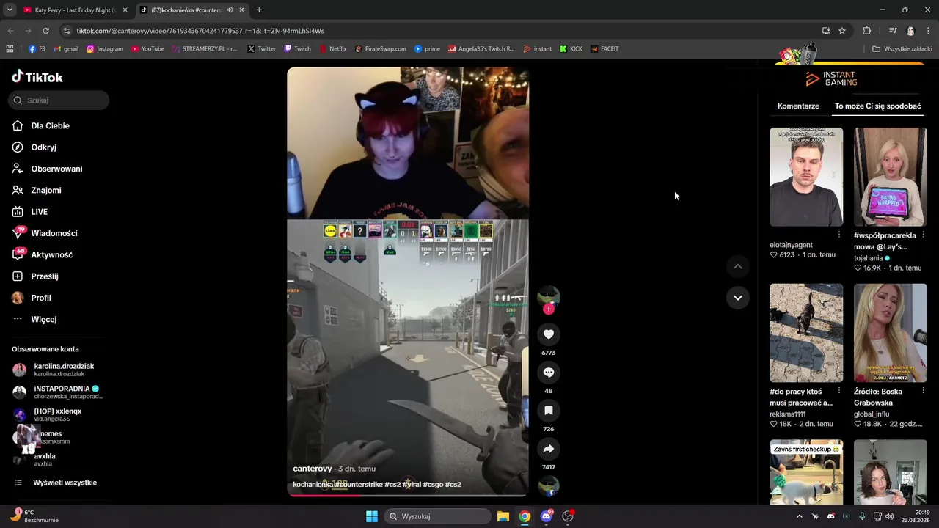Click the Wyszukaj taskbar search box
Screen dimensions: 939x528
tap(439, 516)
